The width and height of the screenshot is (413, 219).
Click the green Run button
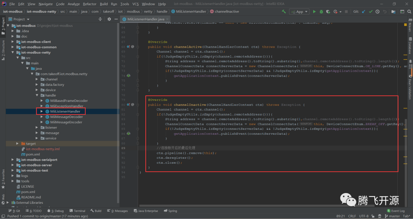pos(315,11)
